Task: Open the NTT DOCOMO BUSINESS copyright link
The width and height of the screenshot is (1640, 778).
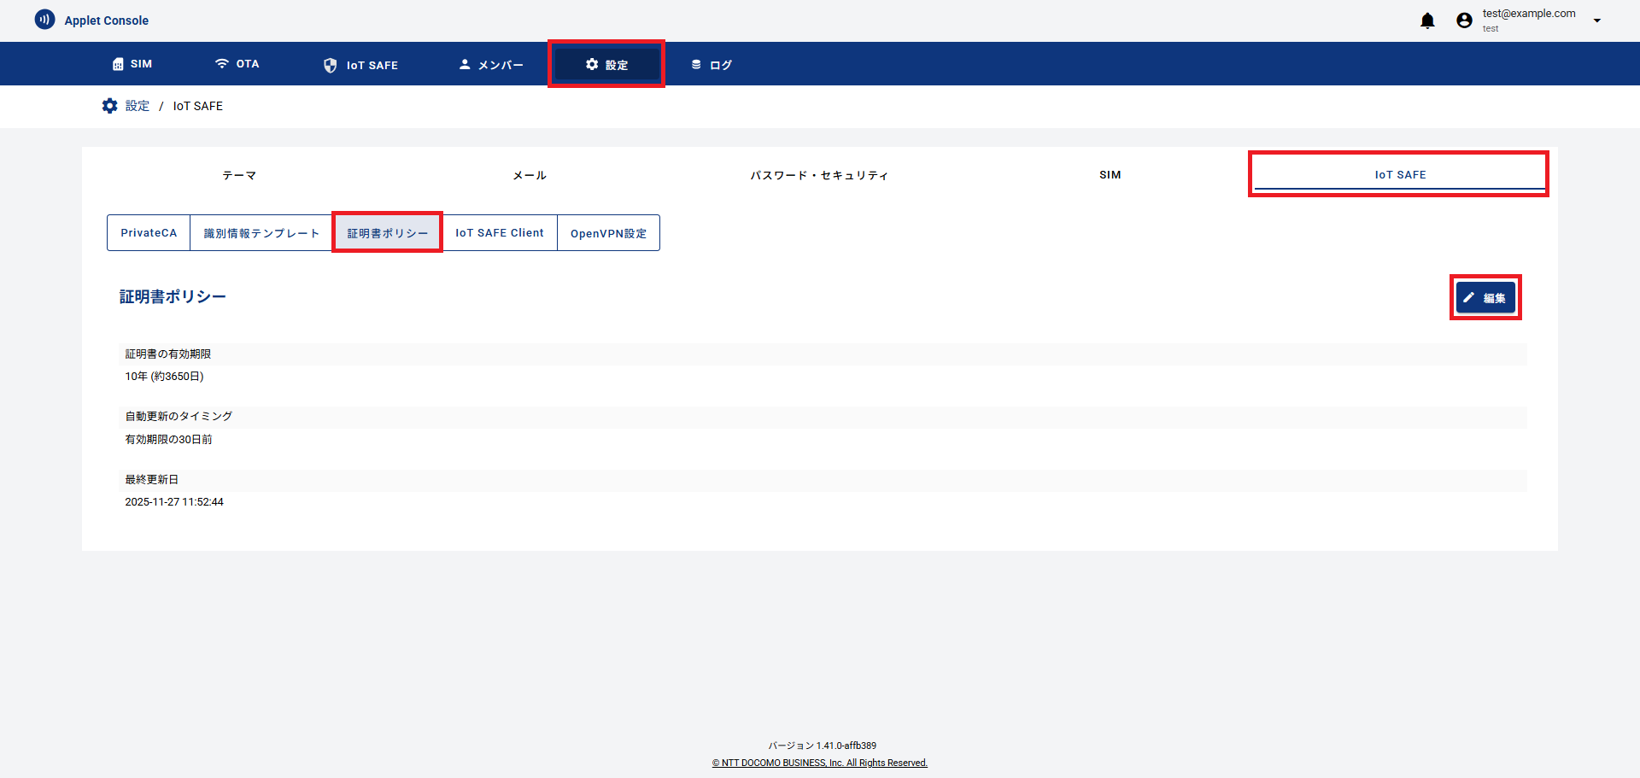Action: click(x=819, y=763)
